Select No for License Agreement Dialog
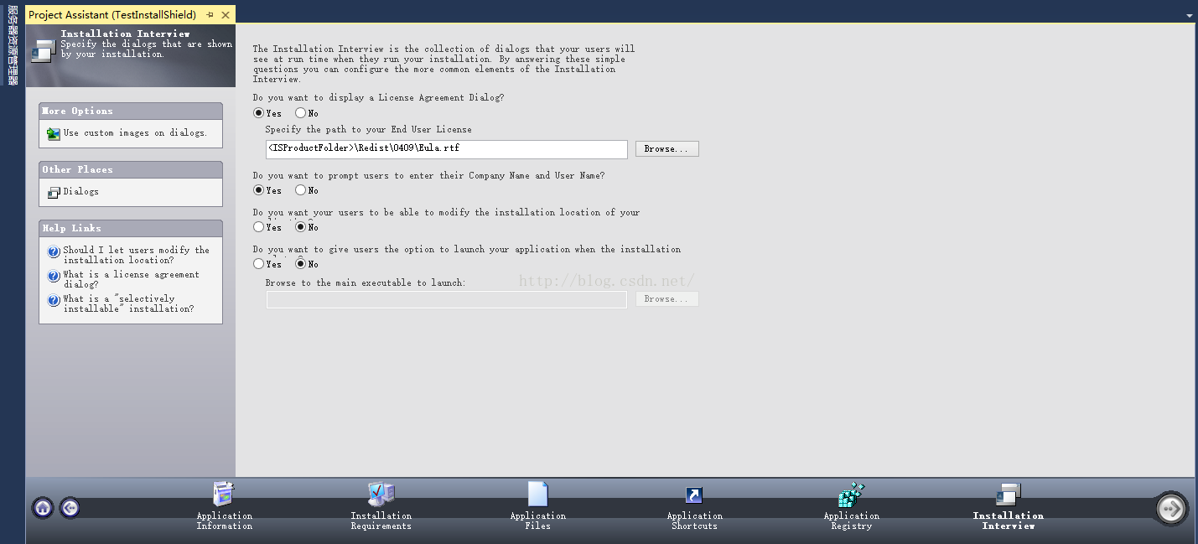Image resolution: width=1198 pixels, height=544 pixels. pos(300,113)
